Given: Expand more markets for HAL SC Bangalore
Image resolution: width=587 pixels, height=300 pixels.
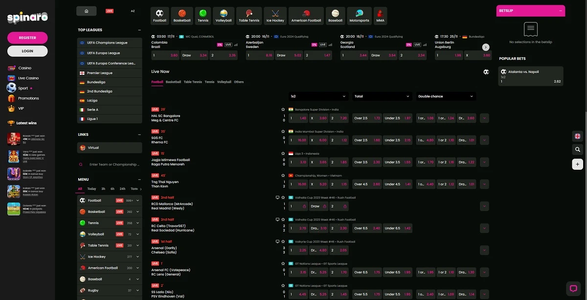Looking at the screenshot, I should click(484, 118).
